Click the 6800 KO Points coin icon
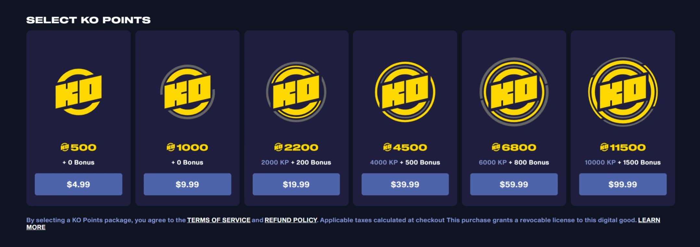Image resolution: width=700 pixels, height=247 pixels. tap(514, 92)
